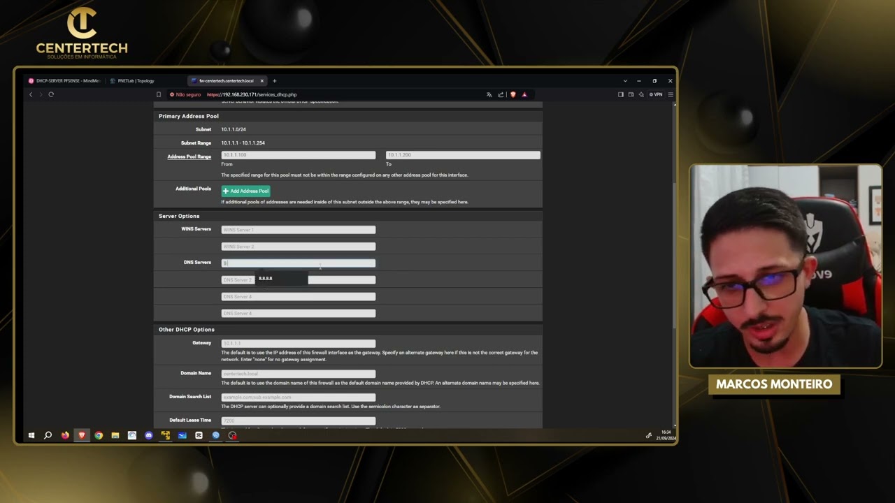Click the WINS Server 1 field
Screen dimensions: 895x503
pyautogui.click(x=298, y=230)
